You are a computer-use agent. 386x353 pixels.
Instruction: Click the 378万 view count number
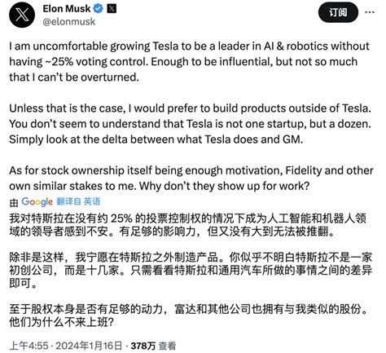(143, 346)
